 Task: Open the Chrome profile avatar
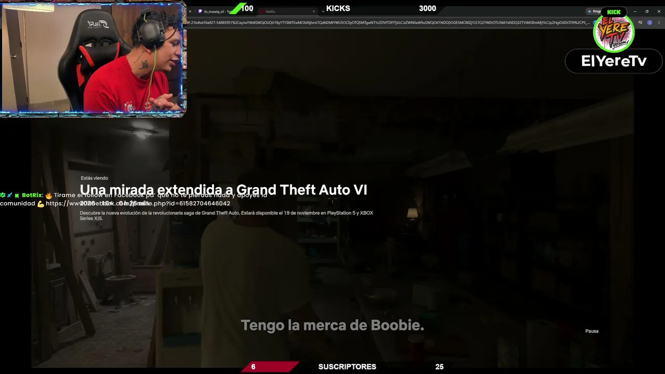coord(649,22)
